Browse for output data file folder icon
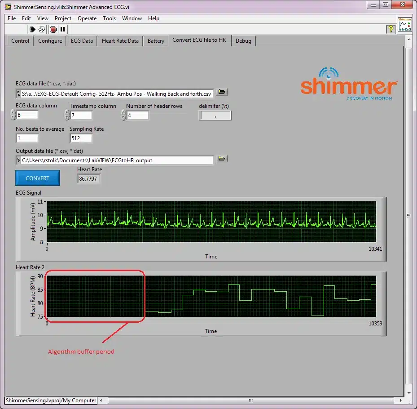417x409 pixels. (x=222, y=159)
